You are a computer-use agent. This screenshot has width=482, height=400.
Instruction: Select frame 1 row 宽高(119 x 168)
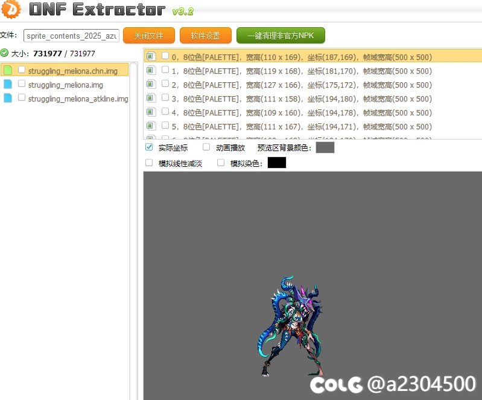coord(312,71)
